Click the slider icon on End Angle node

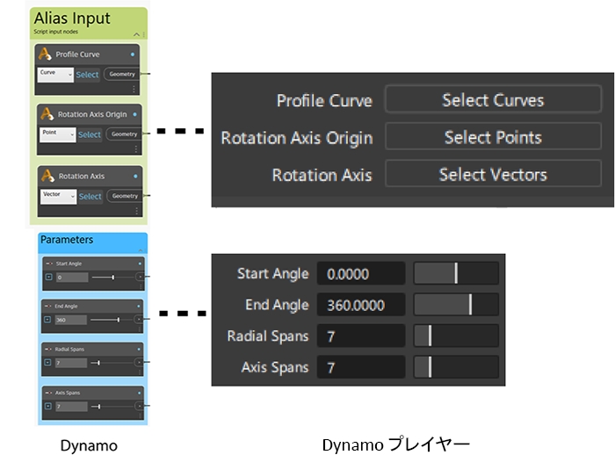click(x=47, y=306)
